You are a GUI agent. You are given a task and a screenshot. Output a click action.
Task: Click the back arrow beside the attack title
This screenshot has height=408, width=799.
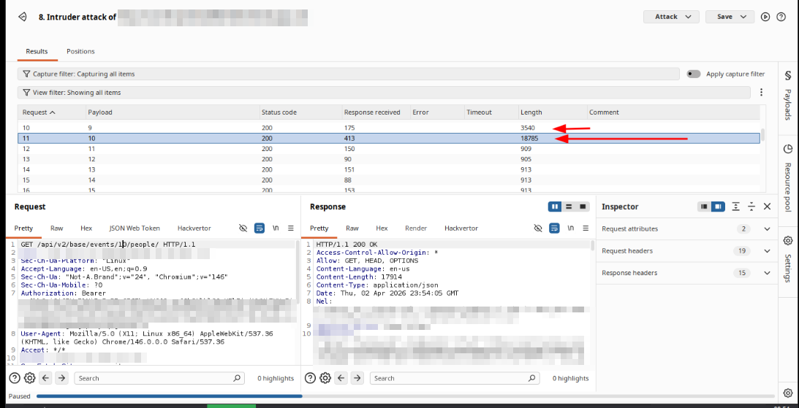click(23, 16)
